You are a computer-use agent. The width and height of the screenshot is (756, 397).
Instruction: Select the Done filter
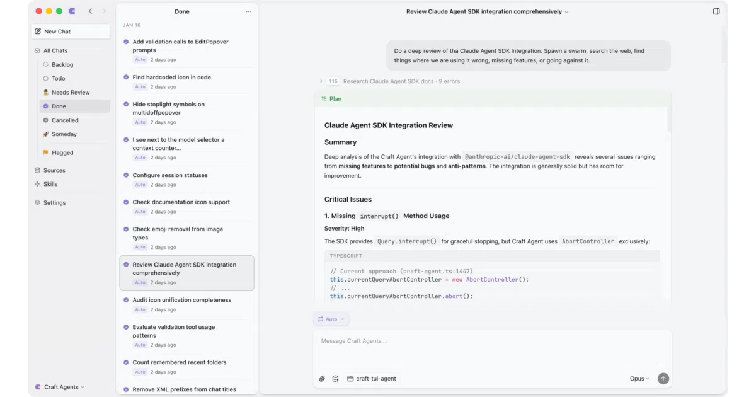74,106
